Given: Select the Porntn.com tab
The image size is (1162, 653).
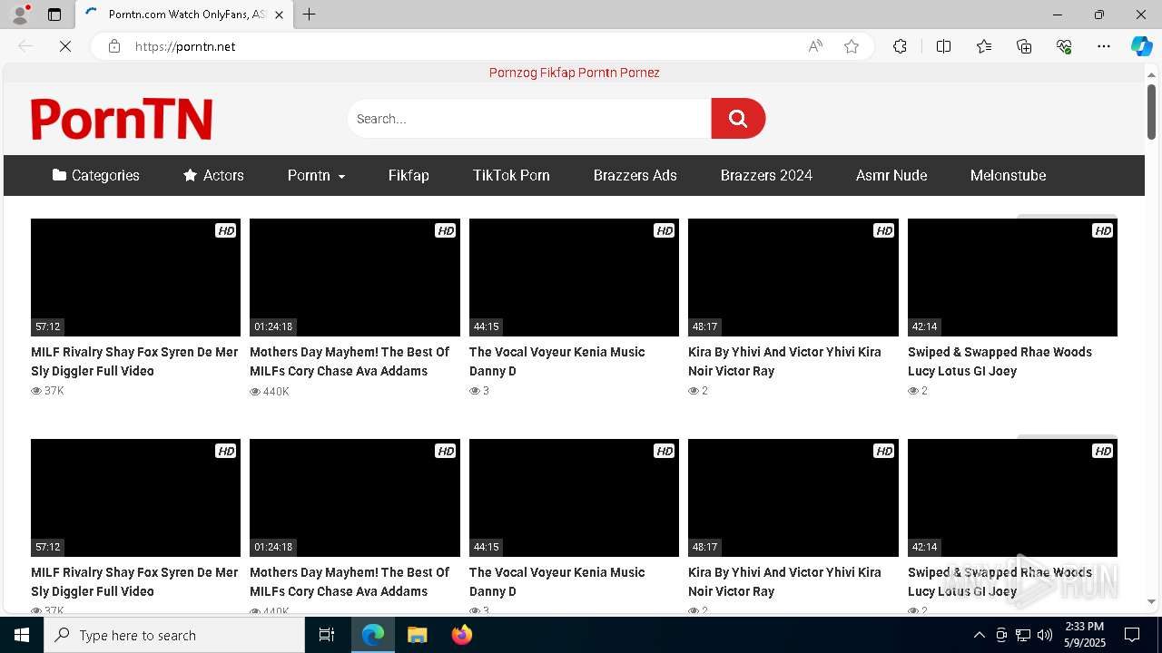Looking at the screenshot, I should [x=183, y=15].
